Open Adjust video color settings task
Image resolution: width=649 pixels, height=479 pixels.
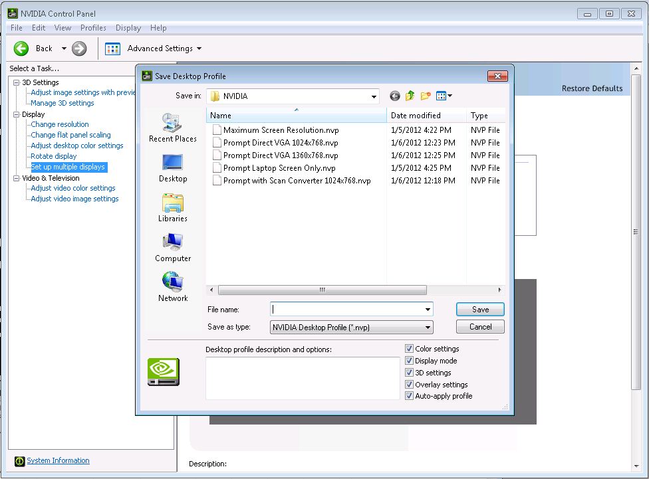click(x=73, y=188)
